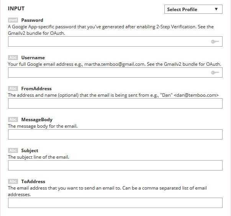Select the ToAddress input field

pos(115,203)
